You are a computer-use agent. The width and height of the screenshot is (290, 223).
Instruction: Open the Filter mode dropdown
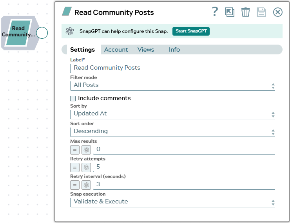click(x=172, y=85)
